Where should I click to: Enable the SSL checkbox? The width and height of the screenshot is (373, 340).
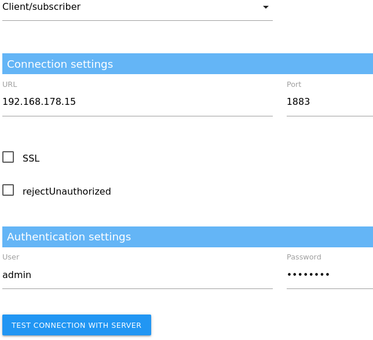coord(8,157)
